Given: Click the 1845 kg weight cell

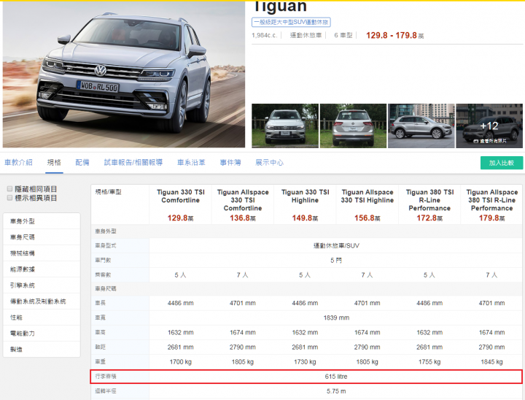Looking at the screenshot, I should (x=492, y=362).
